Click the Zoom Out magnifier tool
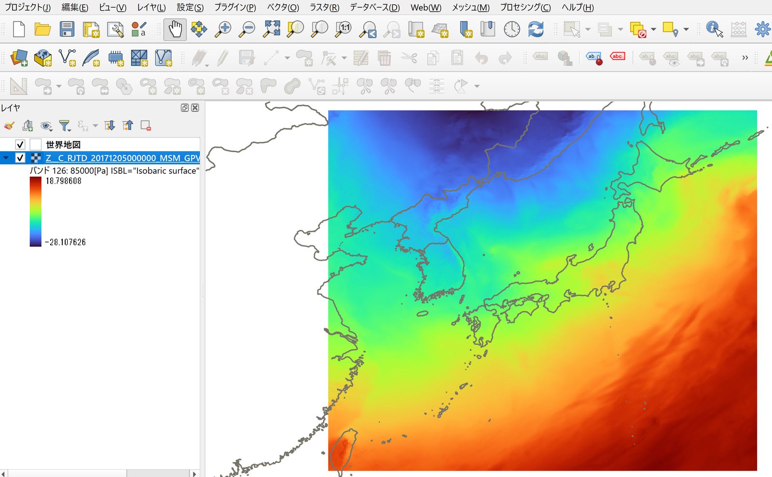This screenshot has width=772, height=477. pyautogui.click(x=247, y=29)
